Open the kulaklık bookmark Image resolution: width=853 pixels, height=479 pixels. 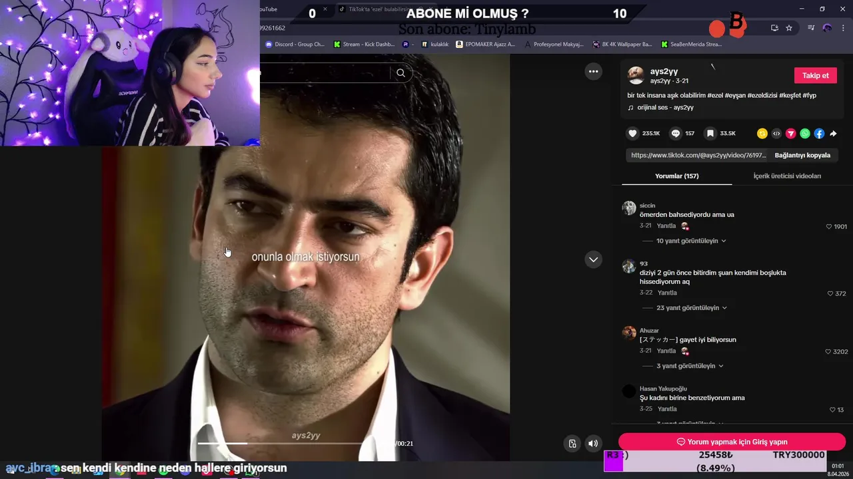point(434,45)
